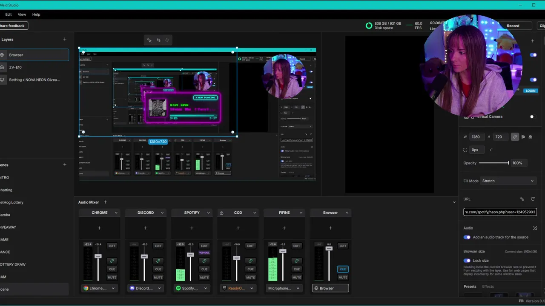The image size is (545, 306).
Task: Mute the FIFINE audio track
Action: (x=297, y=278)
